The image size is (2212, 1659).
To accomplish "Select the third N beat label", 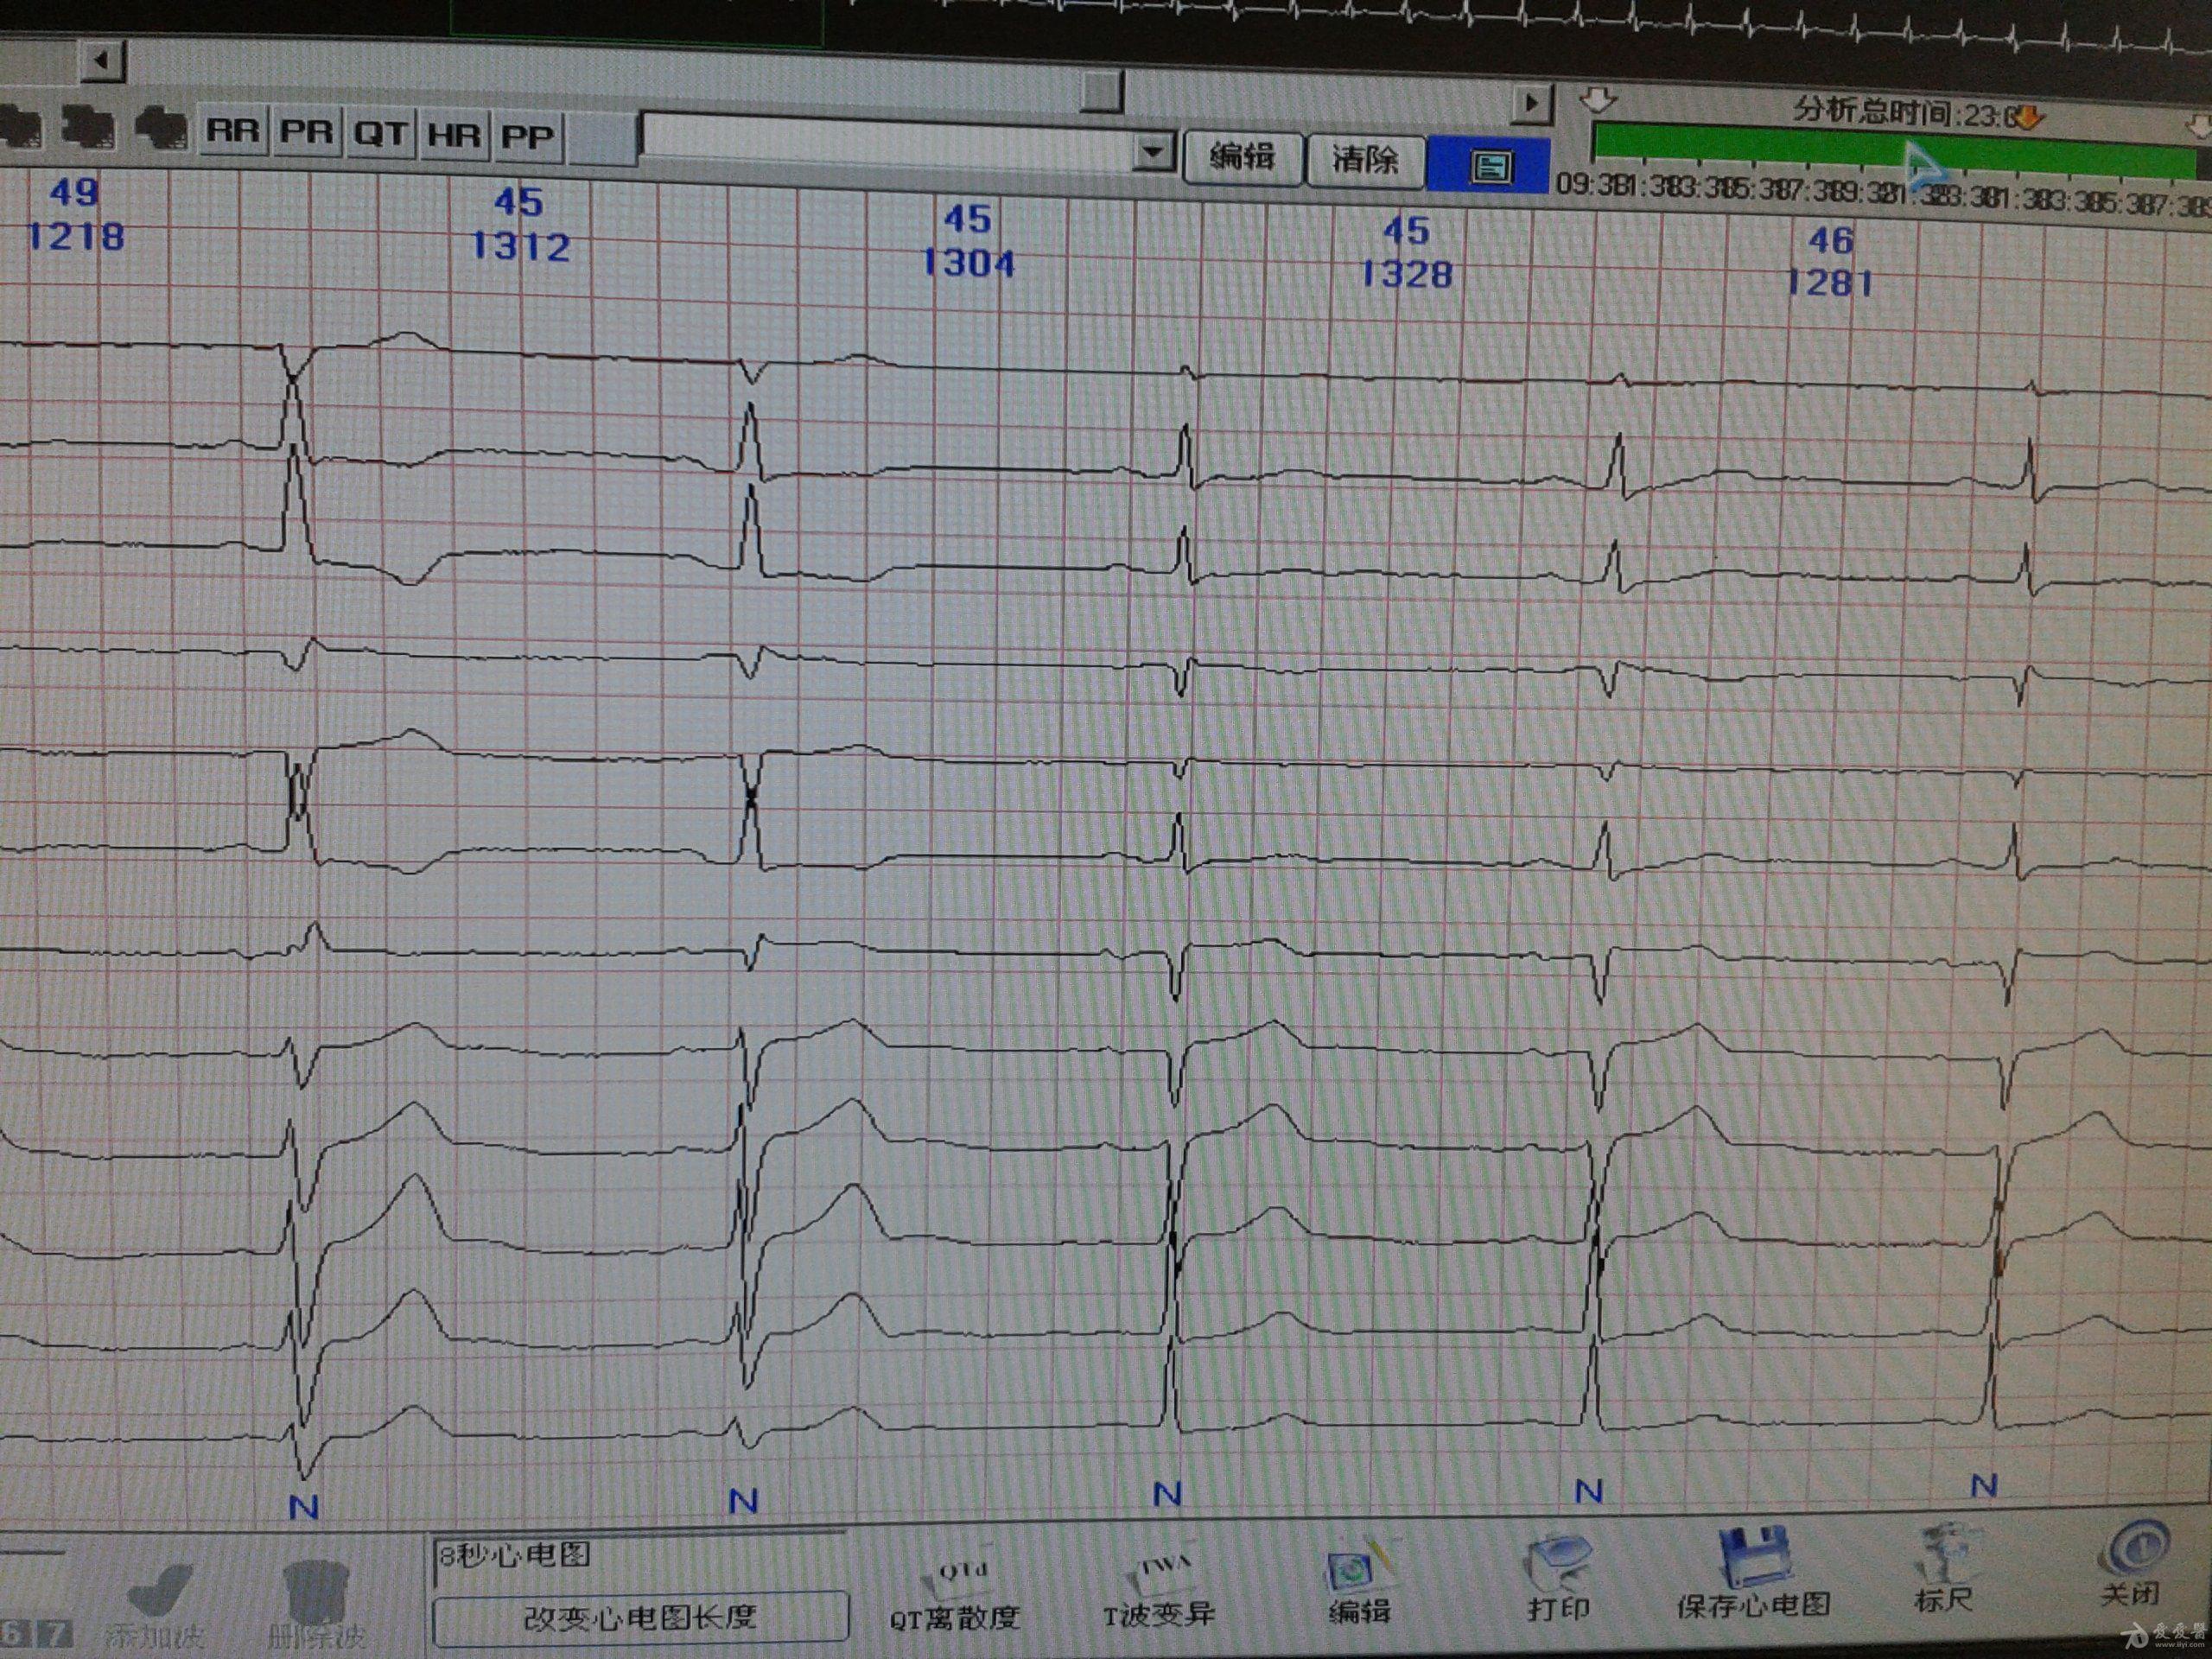I will (1167, 1494).
